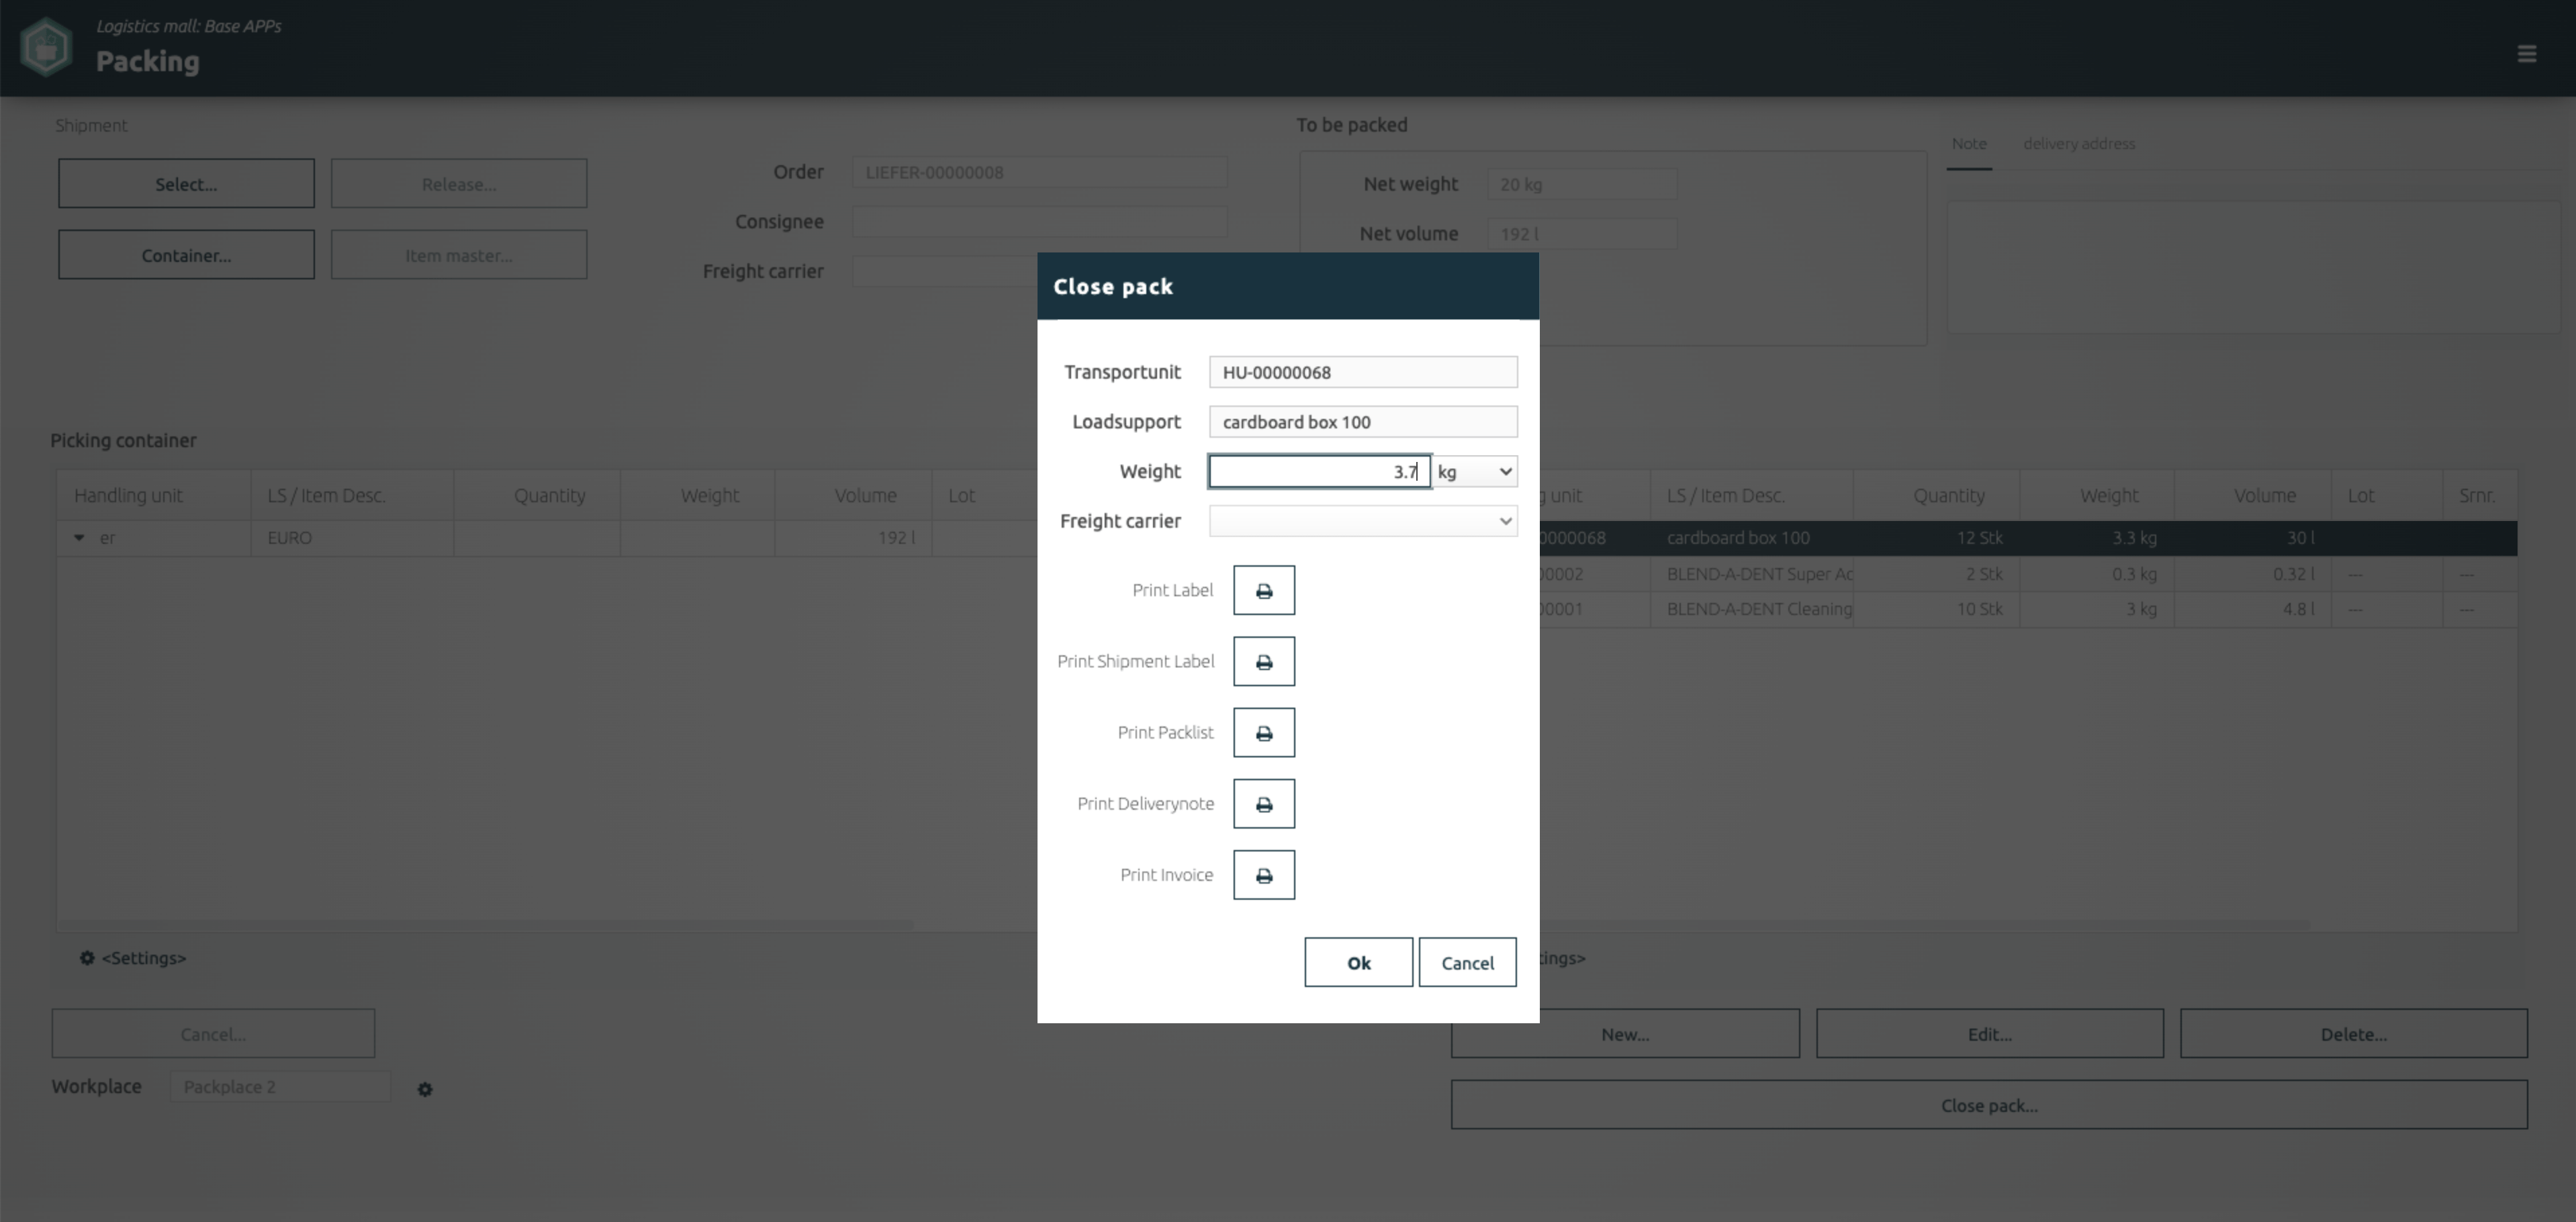Select the BLEND-A-DENT Cleaning row

[2028, 609]
